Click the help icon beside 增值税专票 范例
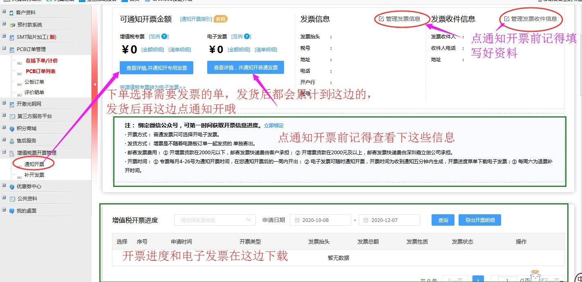Screen dimensions: 582x282 point(165,37)
